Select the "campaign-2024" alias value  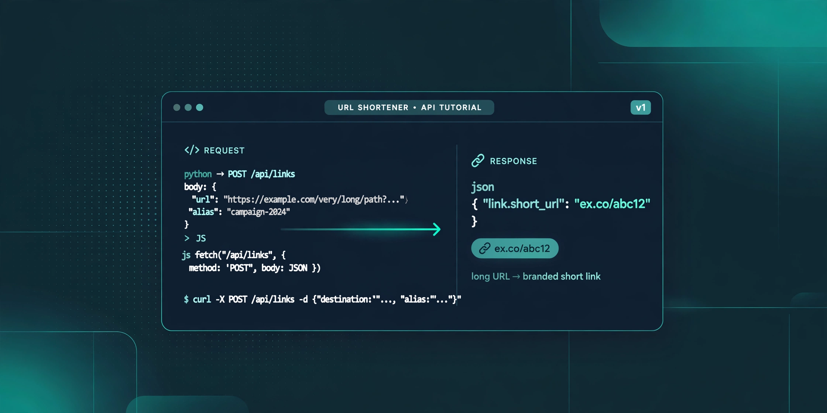coord(258,212)
